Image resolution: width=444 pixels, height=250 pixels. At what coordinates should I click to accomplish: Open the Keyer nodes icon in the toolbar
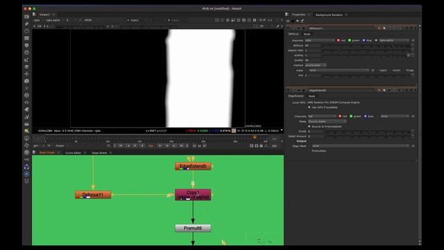coord(26,60)
